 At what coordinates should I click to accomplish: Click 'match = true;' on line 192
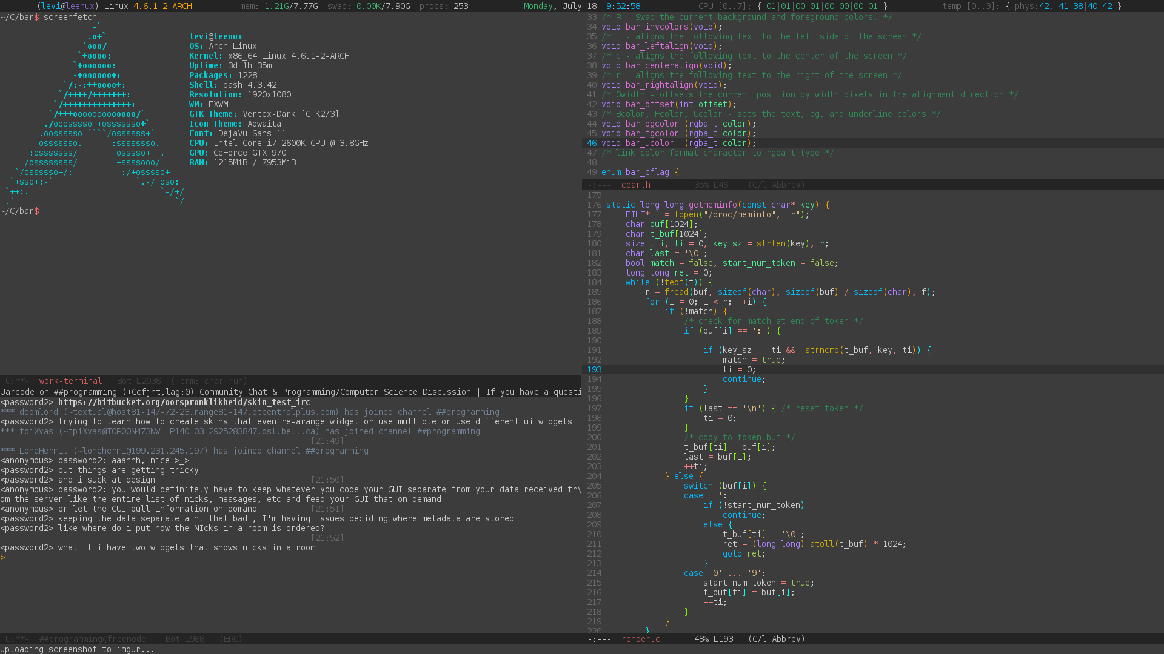tap(754, 360)
